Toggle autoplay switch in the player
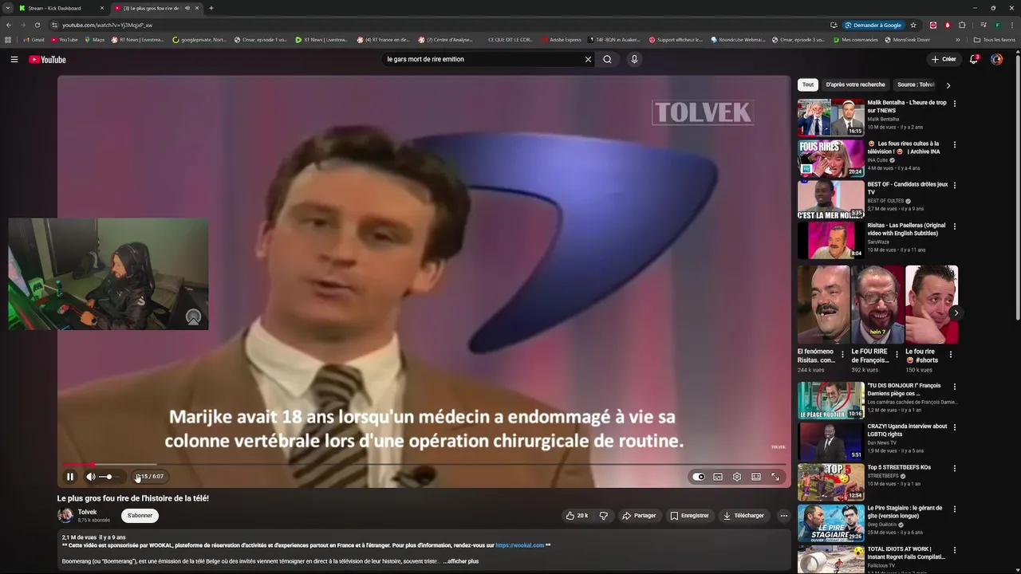The height and width of the screenshot is (574, 1021). (x=699, y=477)
